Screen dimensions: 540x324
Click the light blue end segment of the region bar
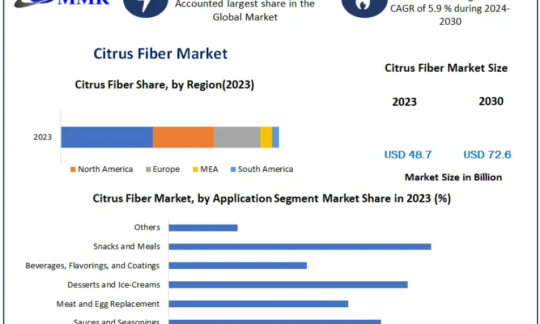pyautogui.click(x=275, y=137)
